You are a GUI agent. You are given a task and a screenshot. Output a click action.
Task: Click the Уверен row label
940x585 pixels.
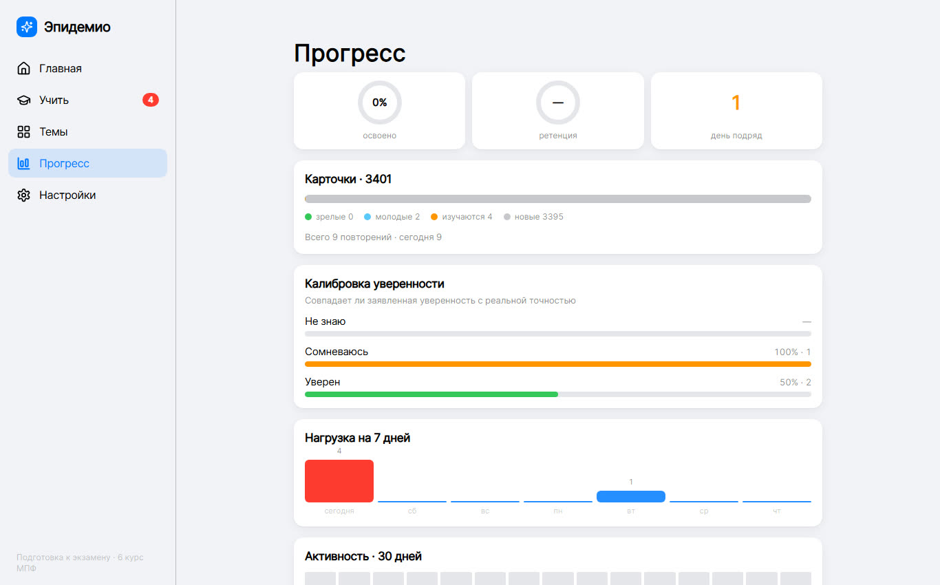(x=323, y=382)
